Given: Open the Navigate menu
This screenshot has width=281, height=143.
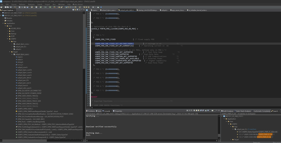Looking at the screenshot, I should point(31,4).
